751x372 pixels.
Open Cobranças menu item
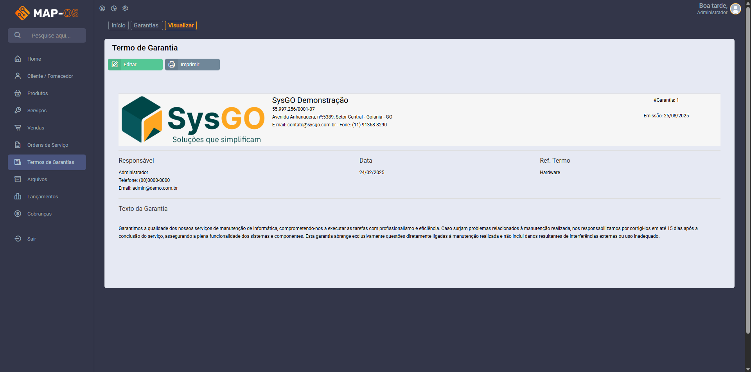47,214
